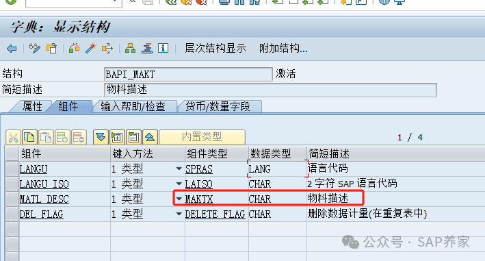The height and width of the screenshot is (261, 485).
Task: Click 层次结构显示 button
Action: click(x=215, y=49)
